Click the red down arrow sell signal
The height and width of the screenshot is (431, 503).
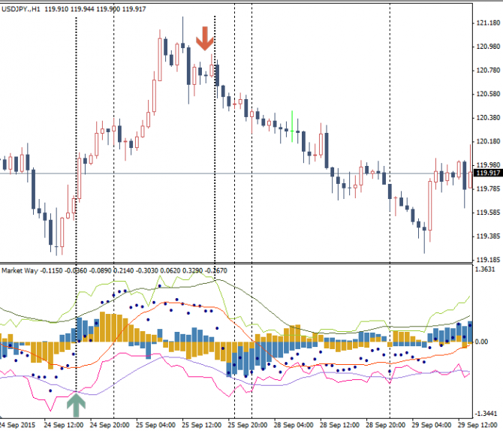coord(205,38)
